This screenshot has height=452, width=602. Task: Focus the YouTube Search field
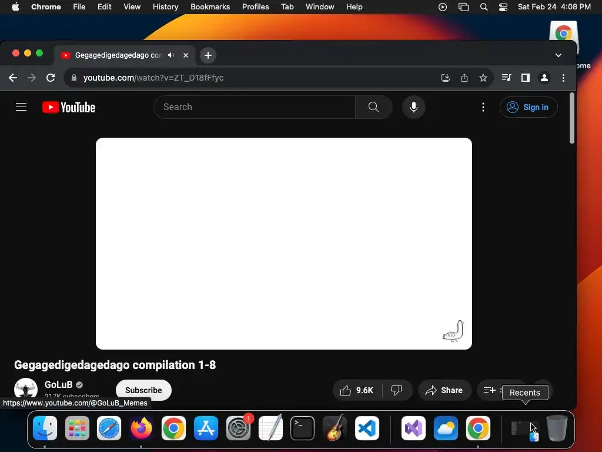255,107
